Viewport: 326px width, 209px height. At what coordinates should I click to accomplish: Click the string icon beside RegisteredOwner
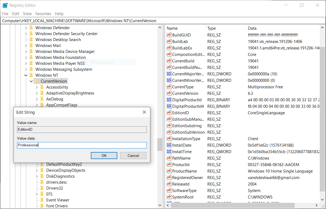pos(169,178)
